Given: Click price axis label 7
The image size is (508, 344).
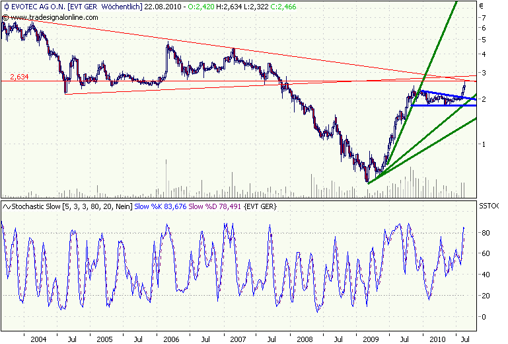Looking at the screenshot, I should [x=484, y=18].
